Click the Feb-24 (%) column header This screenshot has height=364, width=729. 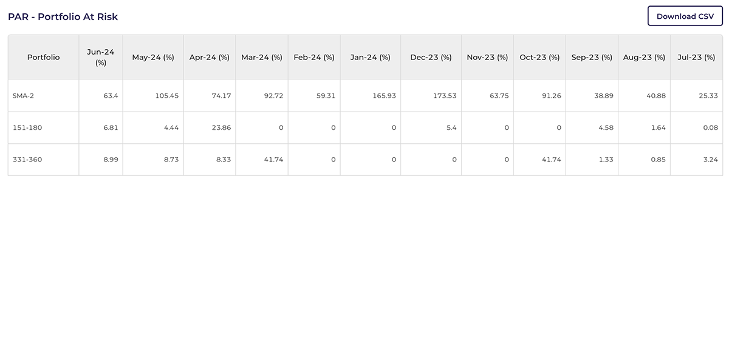pyautogui.click(x=313, y=56)
